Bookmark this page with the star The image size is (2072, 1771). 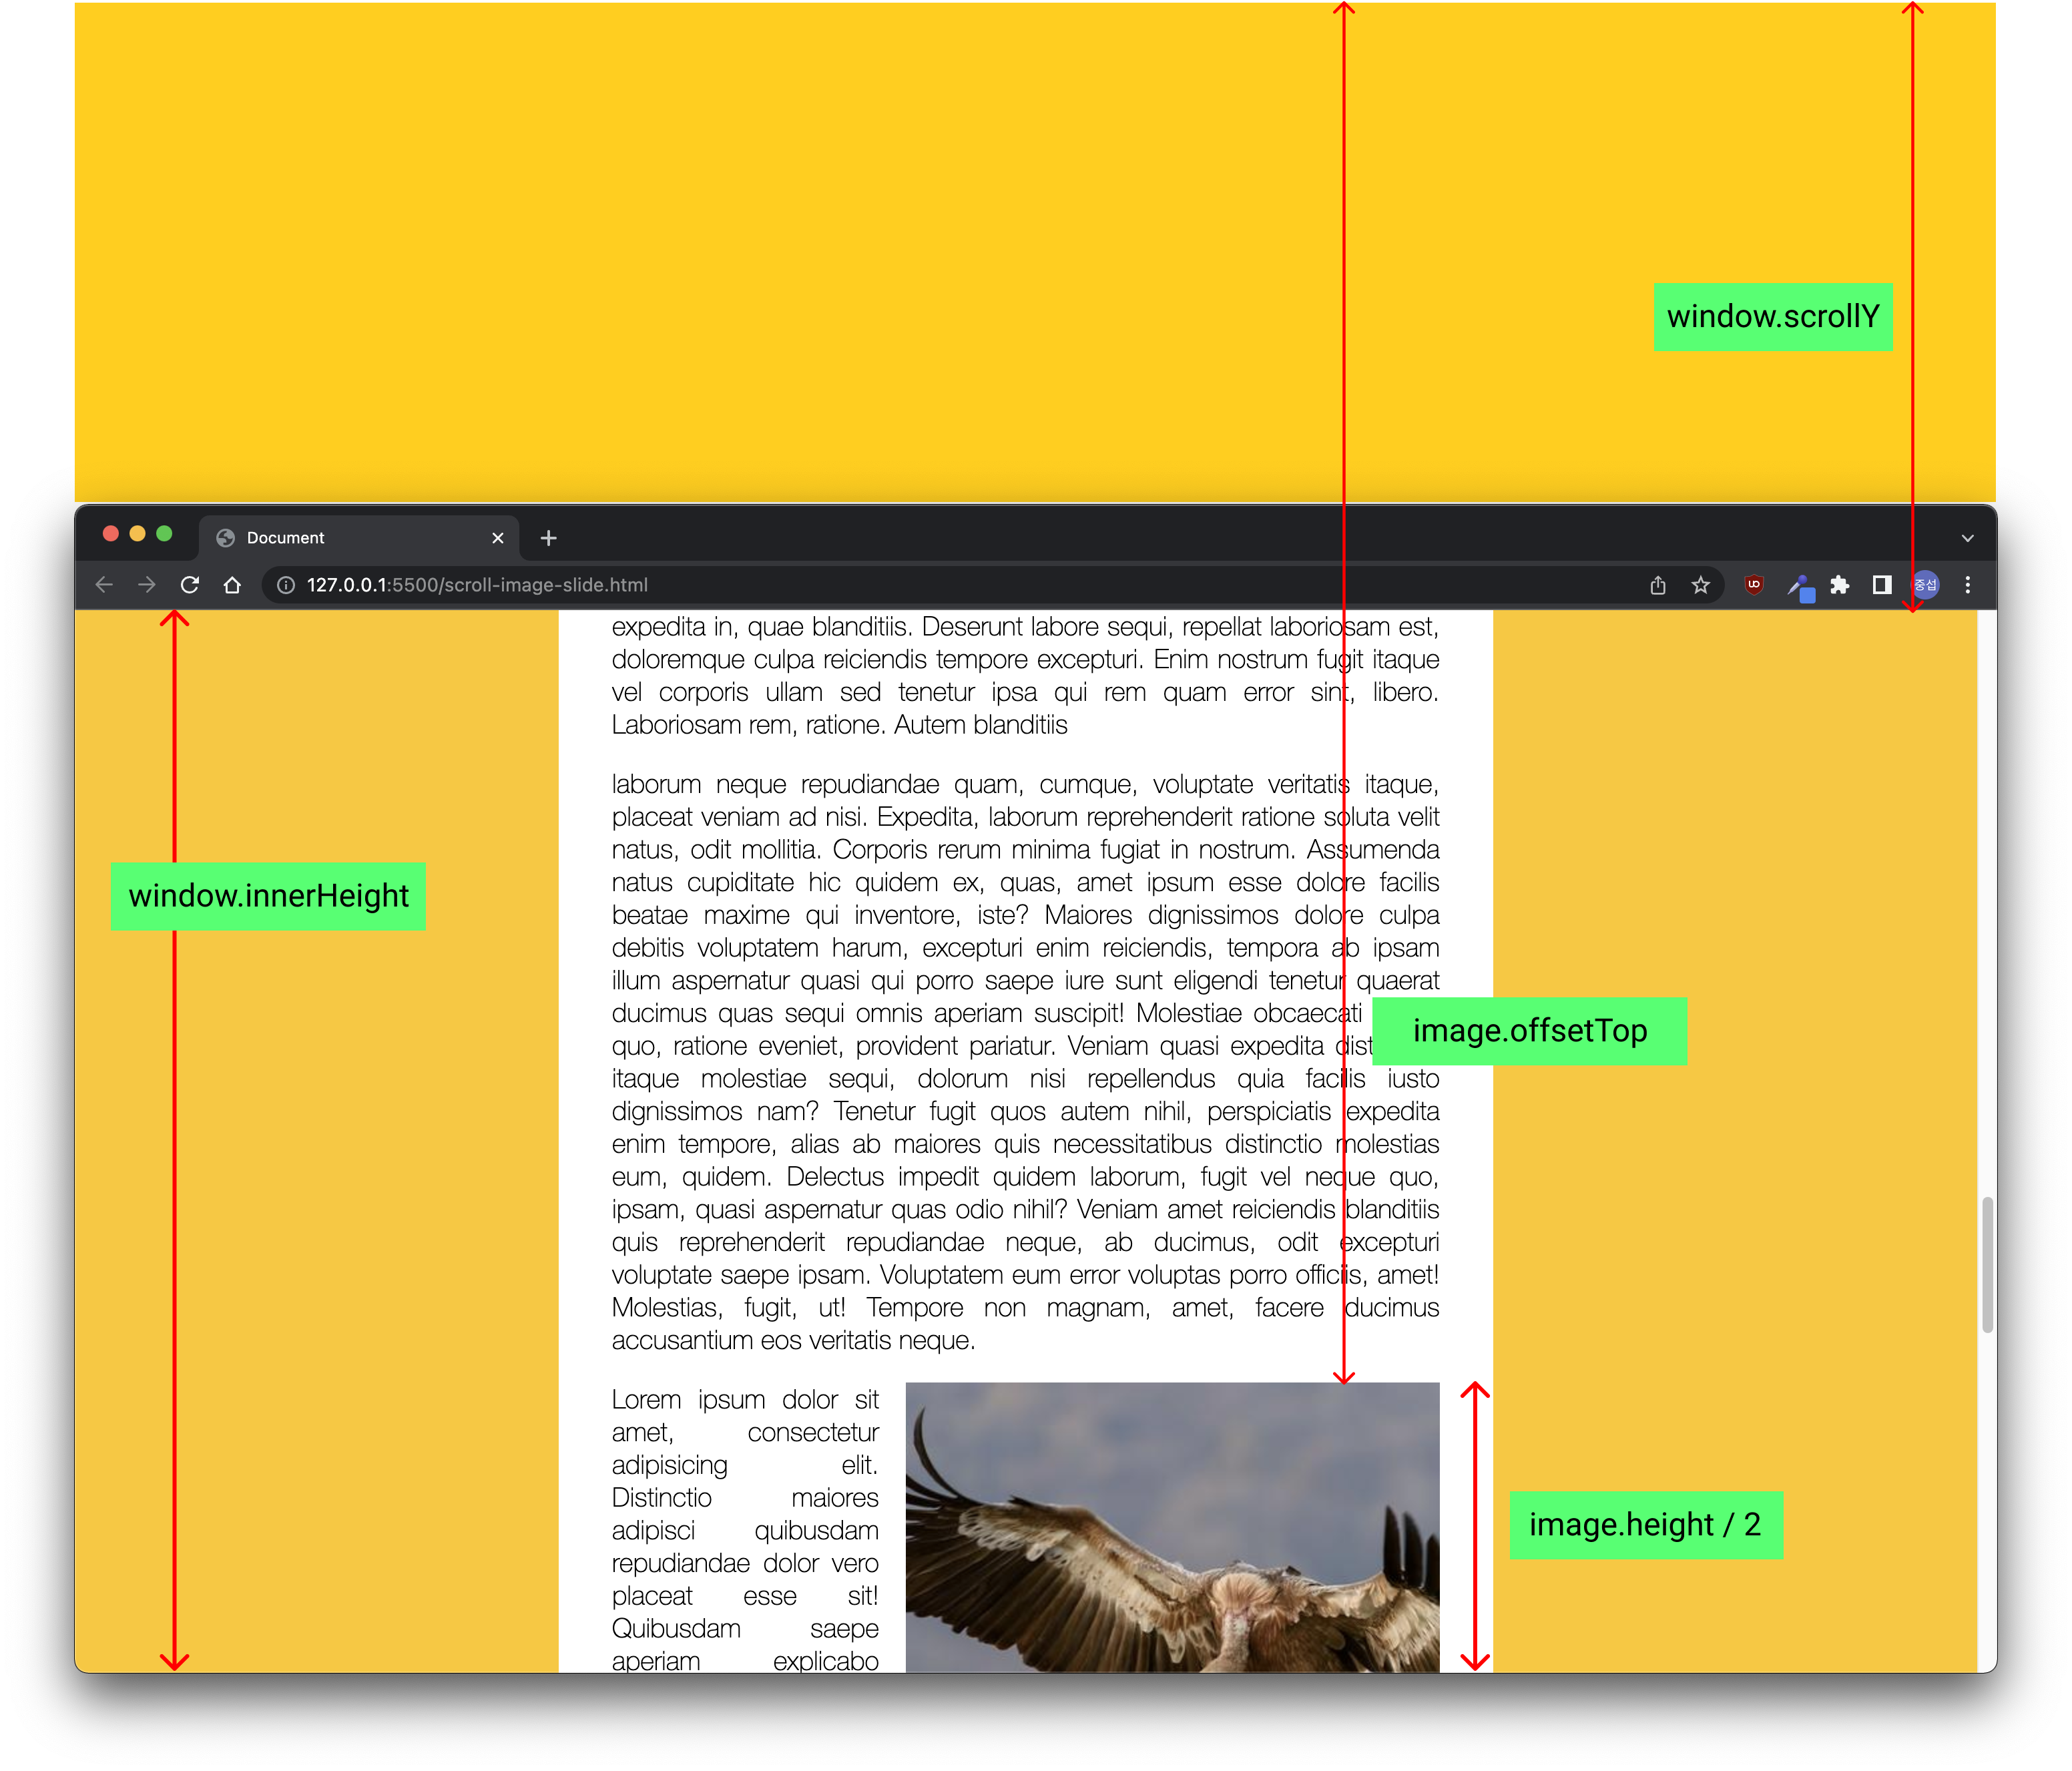pos(1700,585)
